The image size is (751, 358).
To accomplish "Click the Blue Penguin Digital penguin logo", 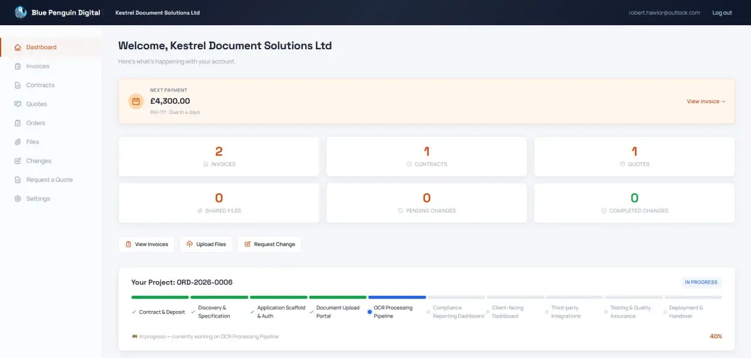I will [21, 12].
